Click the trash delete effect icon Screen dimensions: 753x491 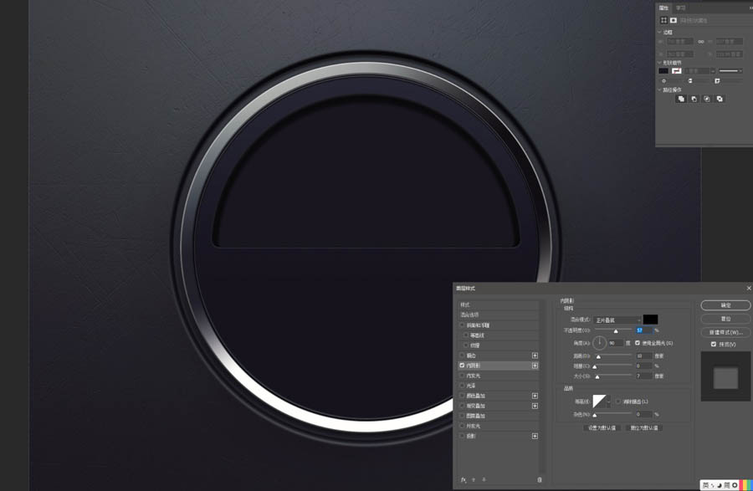(x=540, y=479)
